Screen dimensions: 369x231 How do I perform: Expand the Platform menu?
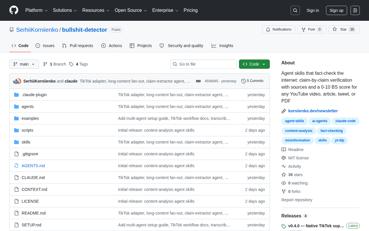tap(37, 10)
